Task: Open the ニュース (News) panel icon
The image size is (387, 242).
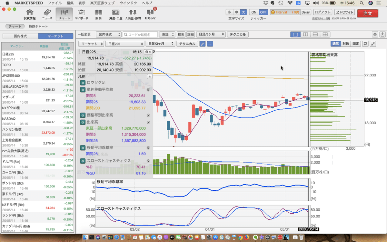Action: 46,13
